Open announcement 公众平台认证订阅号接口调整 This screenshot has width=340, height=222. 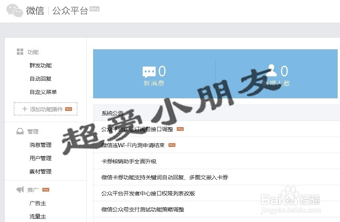pyautogui.click(x=137, y=129)
